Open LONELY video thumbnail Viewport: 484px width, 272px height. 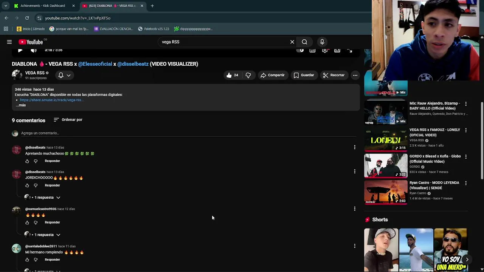pos(386,139)
